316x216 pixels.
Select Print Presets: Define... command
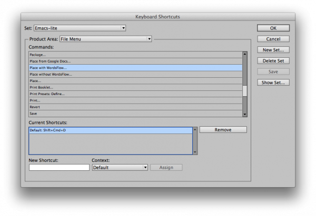point(135,94)
